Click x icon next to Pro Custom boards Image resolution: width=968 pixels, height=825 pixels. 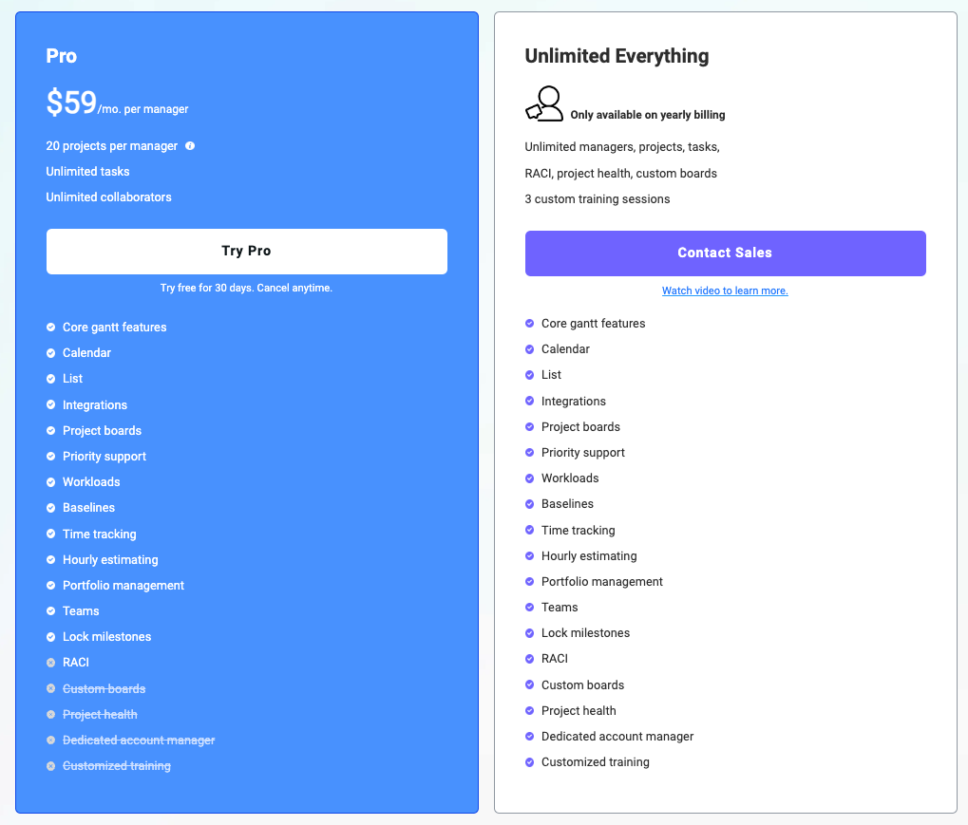[51, 688]
